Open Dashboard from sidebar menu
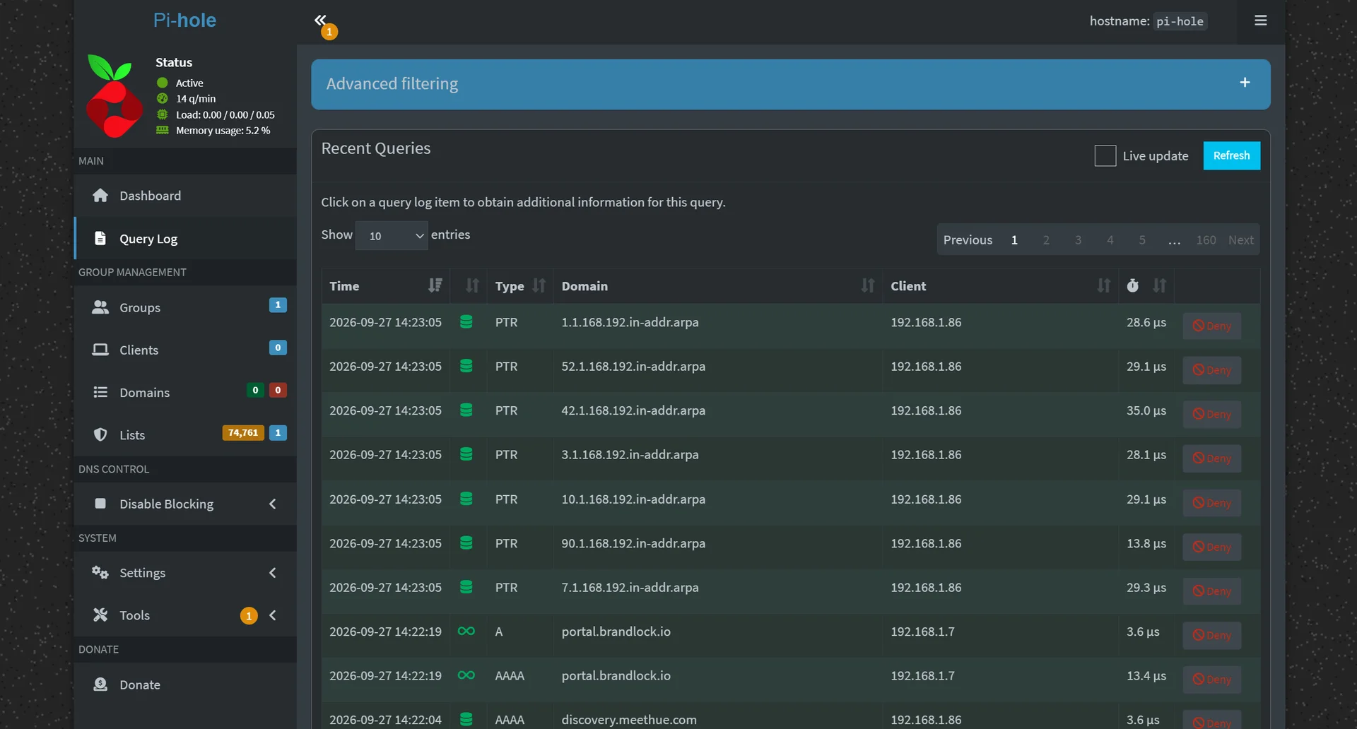Viewport: 1357px width, 729px height. pyautogui.click(x=185, y=196)
